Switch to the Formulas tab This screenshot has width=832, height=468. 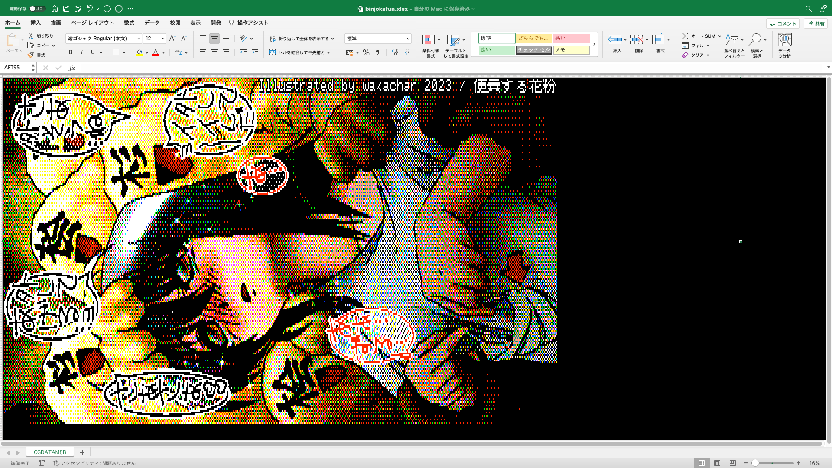129,23
